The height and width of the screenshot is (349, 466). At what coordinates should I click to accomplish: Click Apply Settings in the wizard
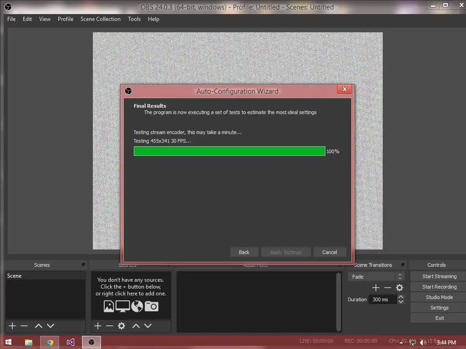tap(286, 252)
